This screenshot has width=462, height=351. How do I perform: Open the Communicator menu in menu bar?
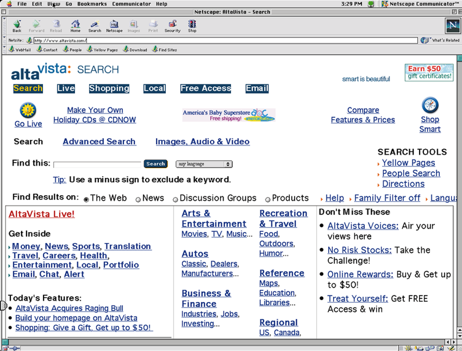pyautogui.click(x=131, y=4)
